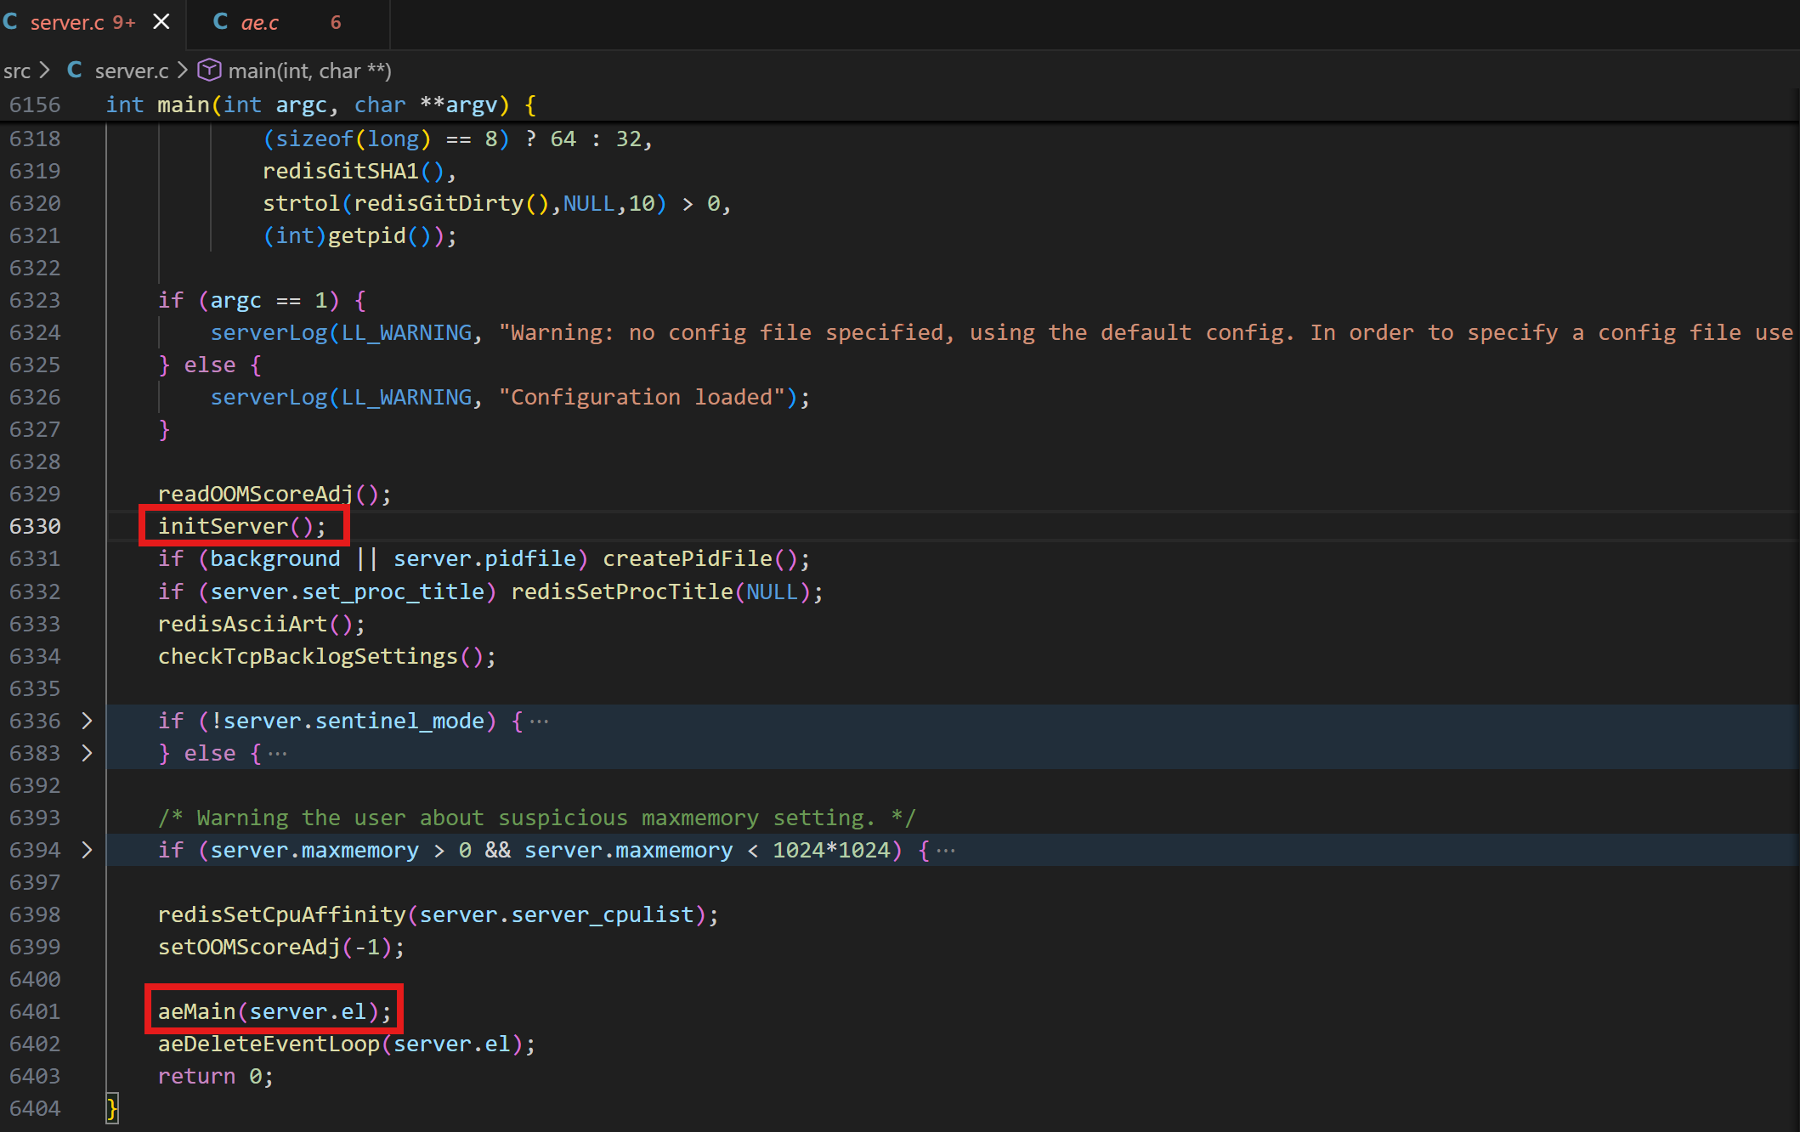Click the redisAsciiArt() call
This screenshot has height=1132, width=1800.
[x=261, y=624]
